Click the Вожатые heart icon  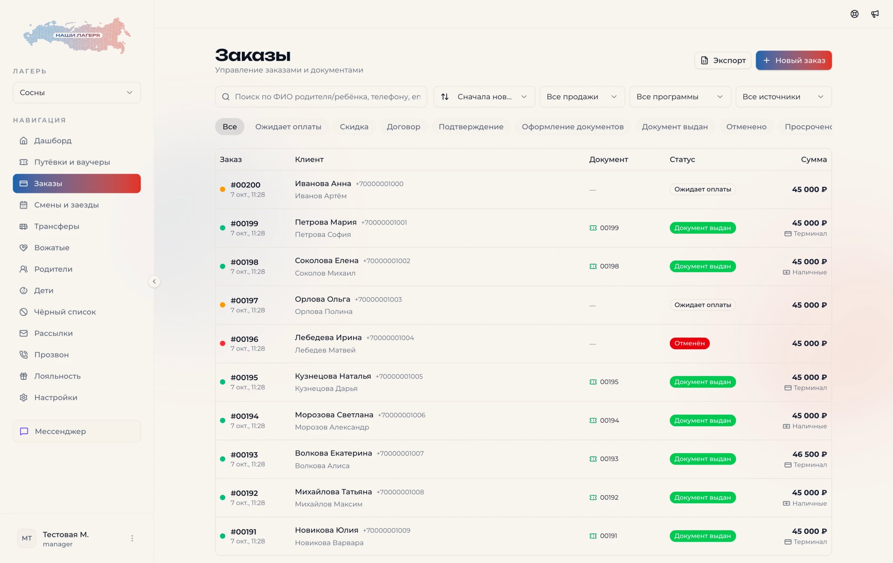[x=23, y=248]
